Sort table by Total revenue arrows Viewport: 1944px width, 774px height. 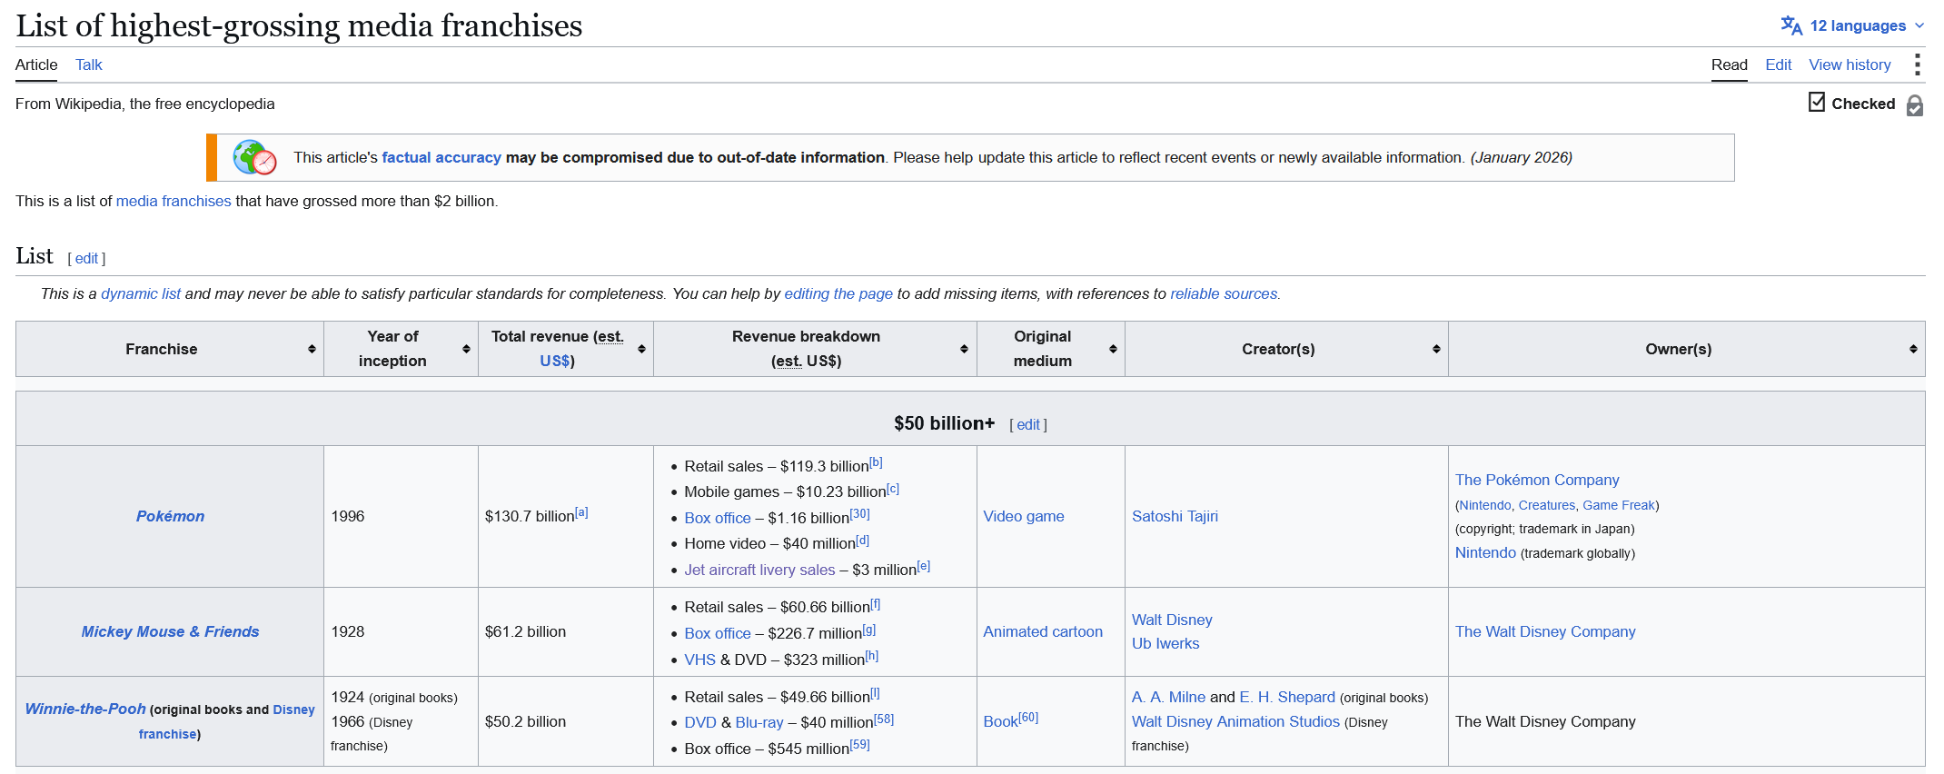tap(641, 349)
